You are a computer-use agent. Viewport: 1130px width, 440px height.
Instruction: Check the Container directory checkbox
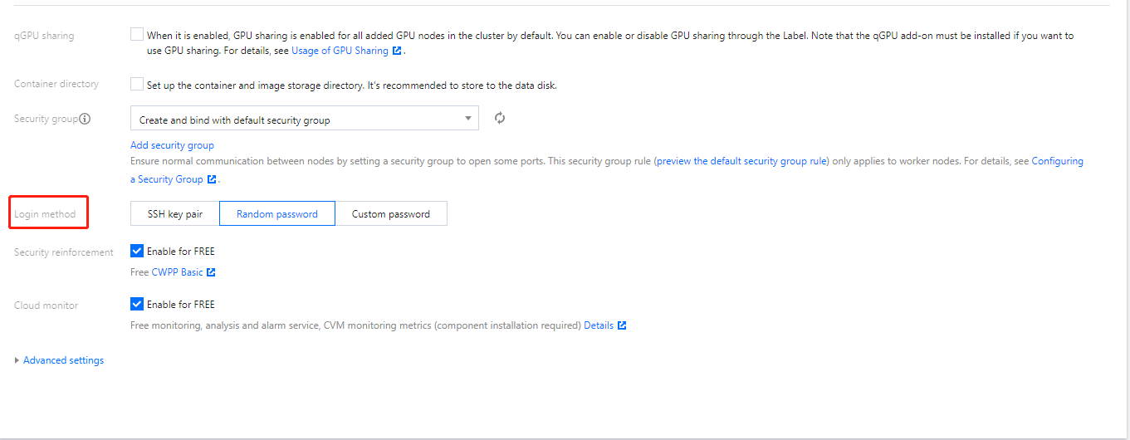137,84
